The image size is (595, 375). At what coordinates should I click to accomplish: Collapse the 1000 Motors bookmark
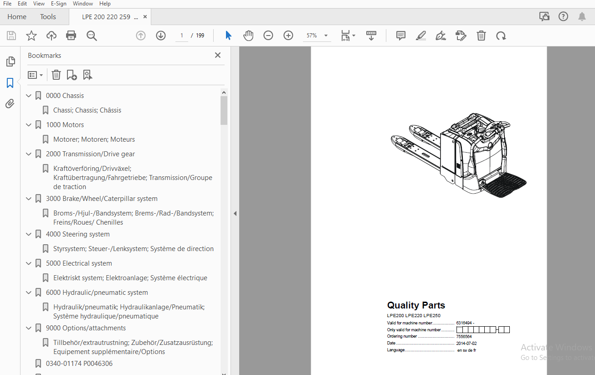(x=29, y=125)
